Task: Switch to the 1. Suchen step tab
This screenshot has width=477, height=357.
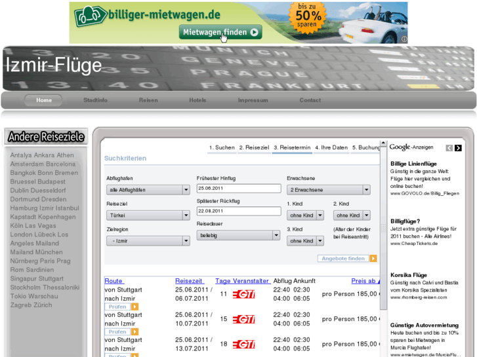Action: click(x=222, y=147)
